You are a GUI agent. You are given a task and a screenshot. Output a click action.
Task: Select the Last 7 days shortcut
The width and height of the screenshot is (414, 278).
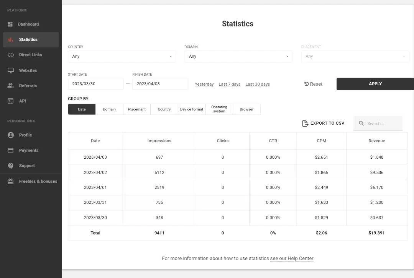click(230, 85)
